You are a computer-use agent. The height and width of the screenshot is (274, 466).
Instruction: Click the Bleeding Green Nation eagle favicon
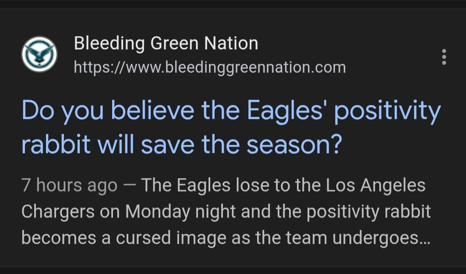click(x=39, y=54)
